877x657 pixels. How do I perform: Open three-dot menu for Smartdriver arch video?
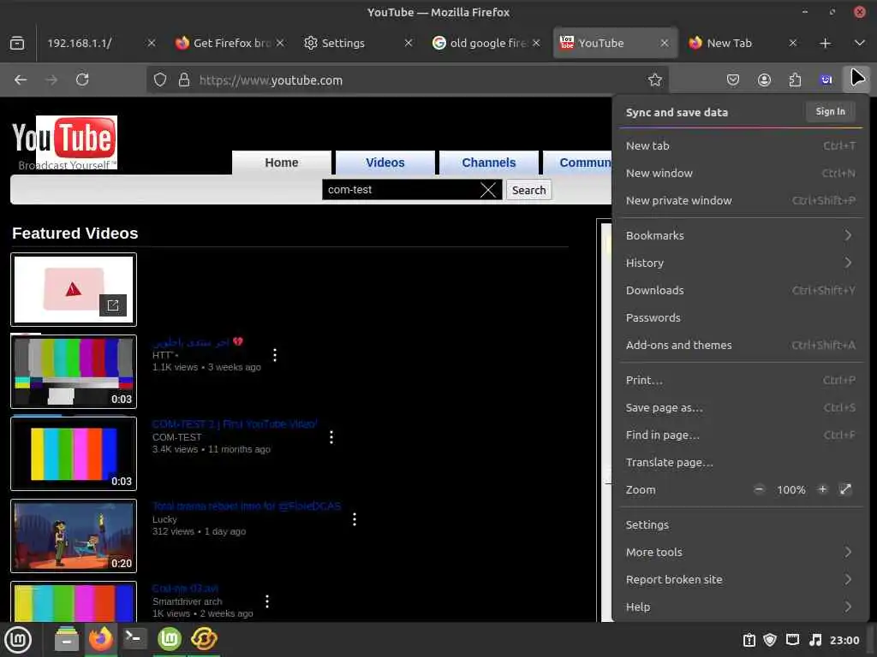(x=267, y=601)
